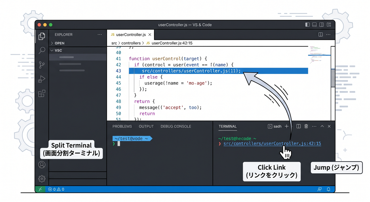
Task: Click the green zoom window button
Action: click(51, 25)
